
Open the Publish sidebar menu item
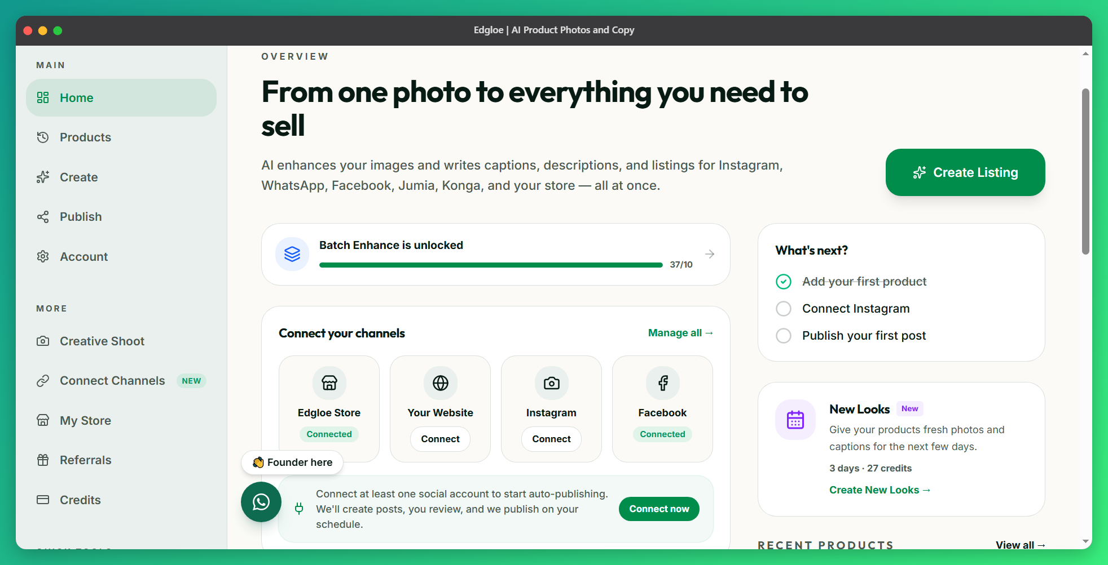121,217
